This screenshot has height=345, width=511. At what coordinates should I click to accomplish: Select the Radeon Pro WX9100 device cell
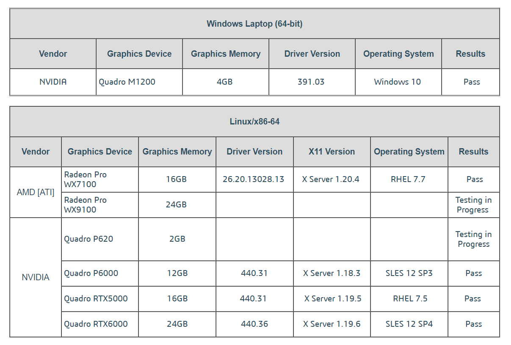tap(100, 205)
